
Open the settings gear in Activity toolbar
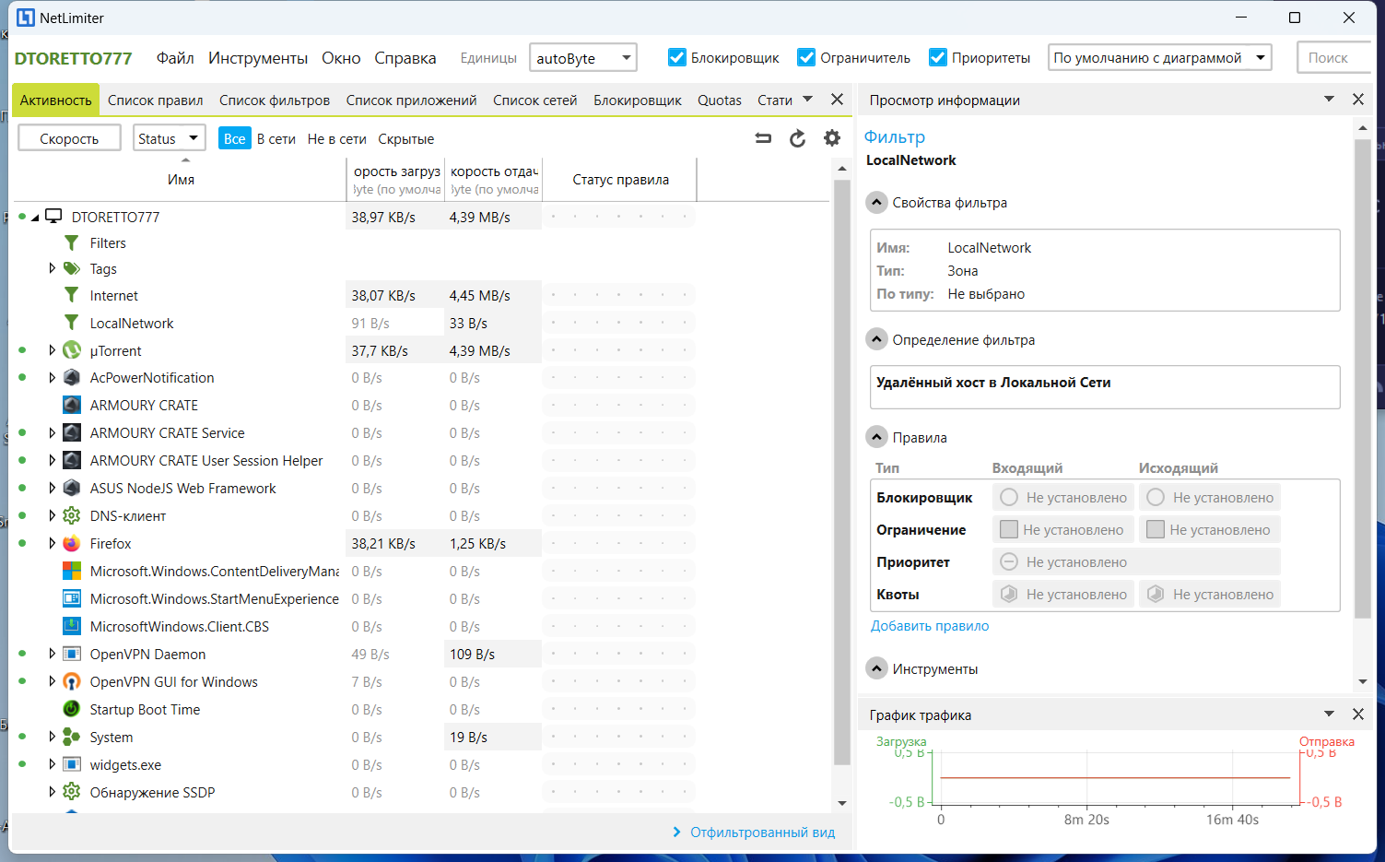pyautogui.click(x=831, y=138)
